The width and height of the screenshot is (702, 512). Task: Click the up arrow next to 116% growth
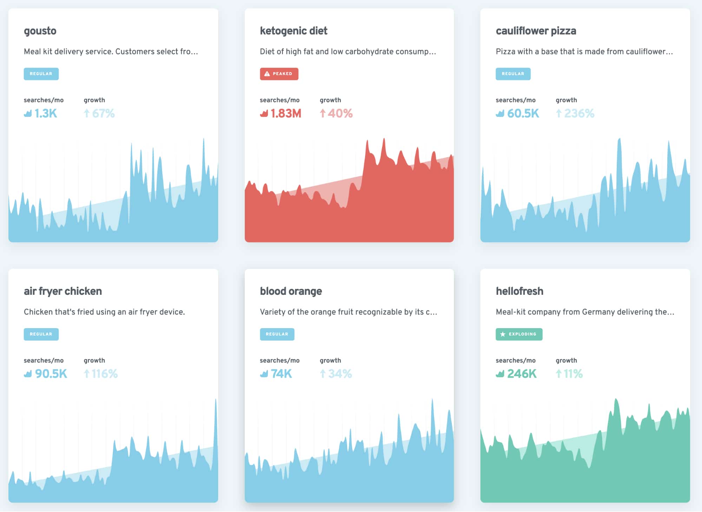[x=87, y=374]
